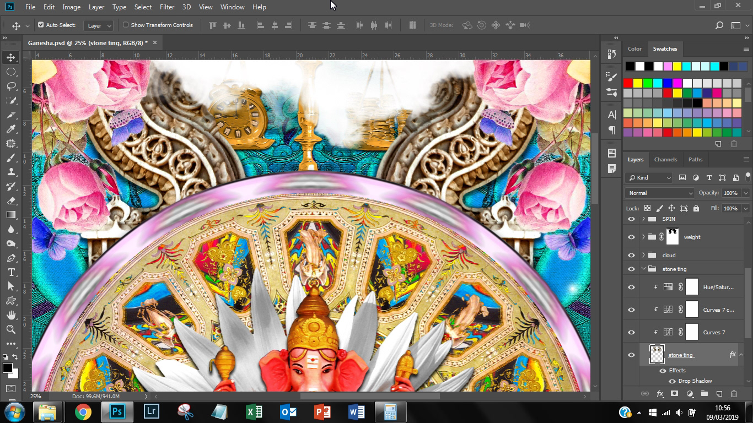
Task: Open the Layers panel options menu
Action: [x=746, y=160]
